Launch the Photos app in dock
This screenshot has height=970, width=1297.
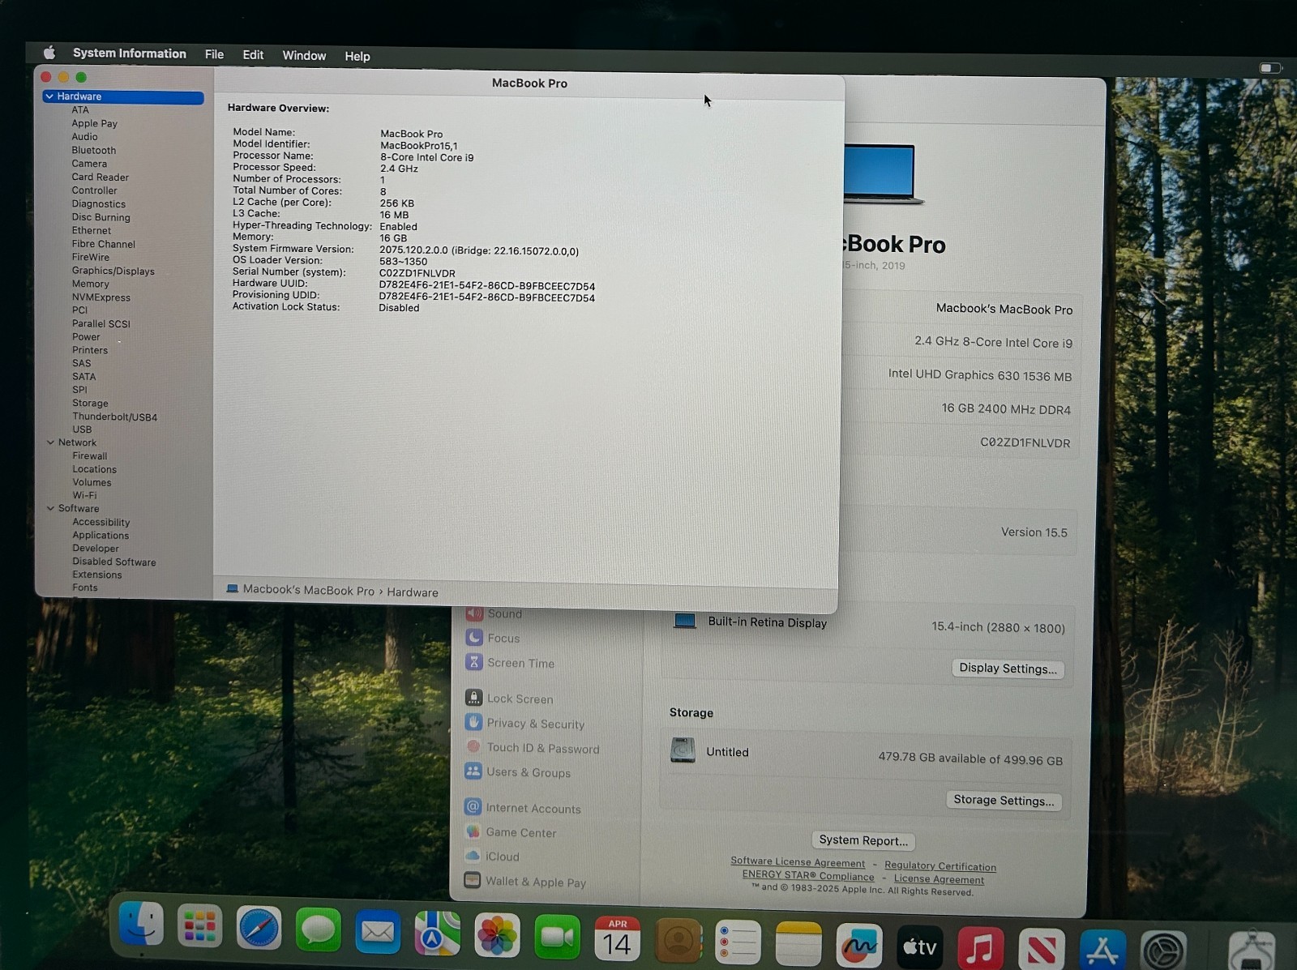(497, 934)
